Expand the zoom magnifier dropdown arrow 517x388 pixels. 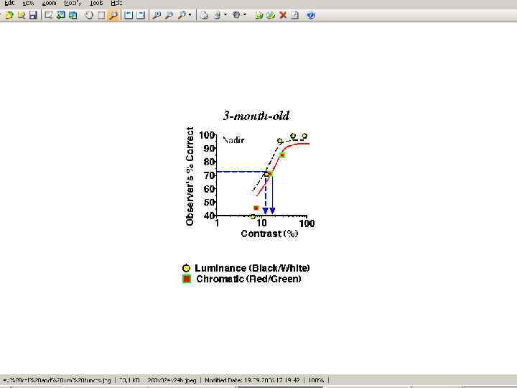click(190, 15)
